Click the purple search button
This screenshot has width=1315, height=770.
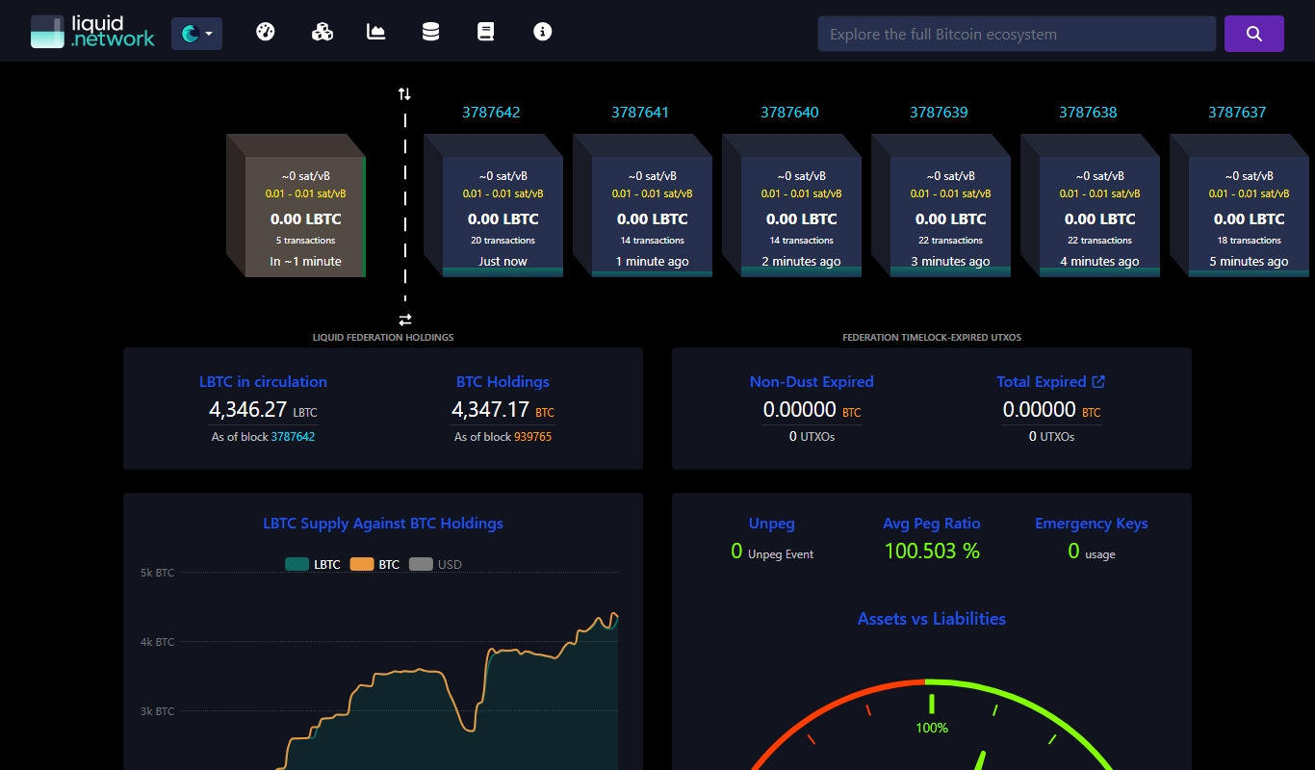point(1253,34)
